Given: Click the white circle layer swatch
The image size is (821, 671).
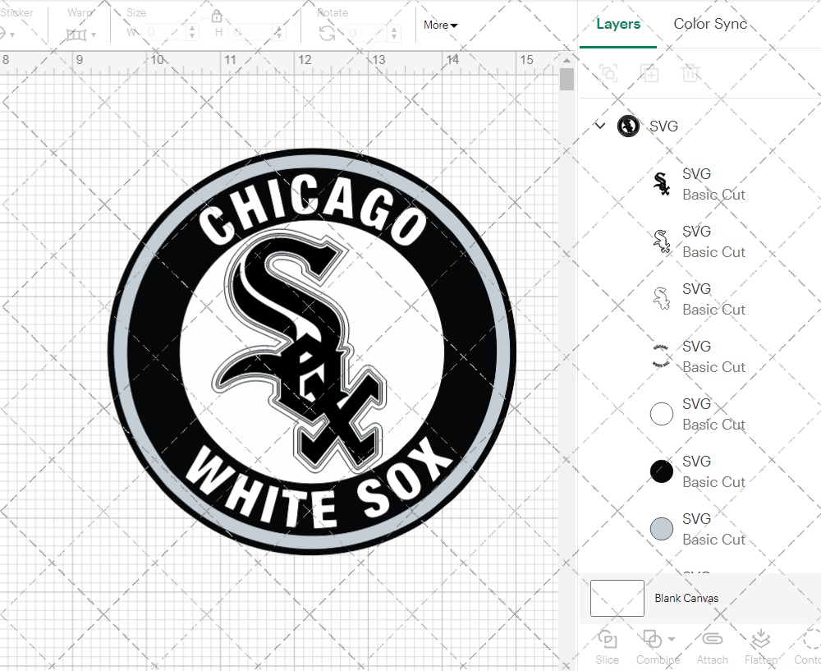Looking at the screenshot, I should click(661, 414).
